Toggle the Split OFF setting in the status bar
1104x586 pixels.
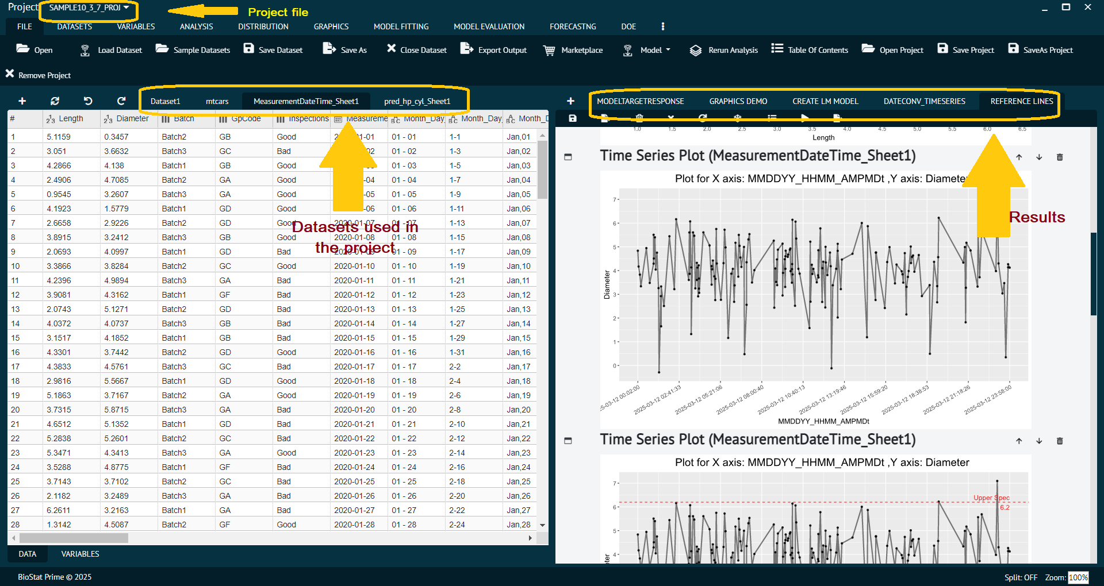point(1021,577)
